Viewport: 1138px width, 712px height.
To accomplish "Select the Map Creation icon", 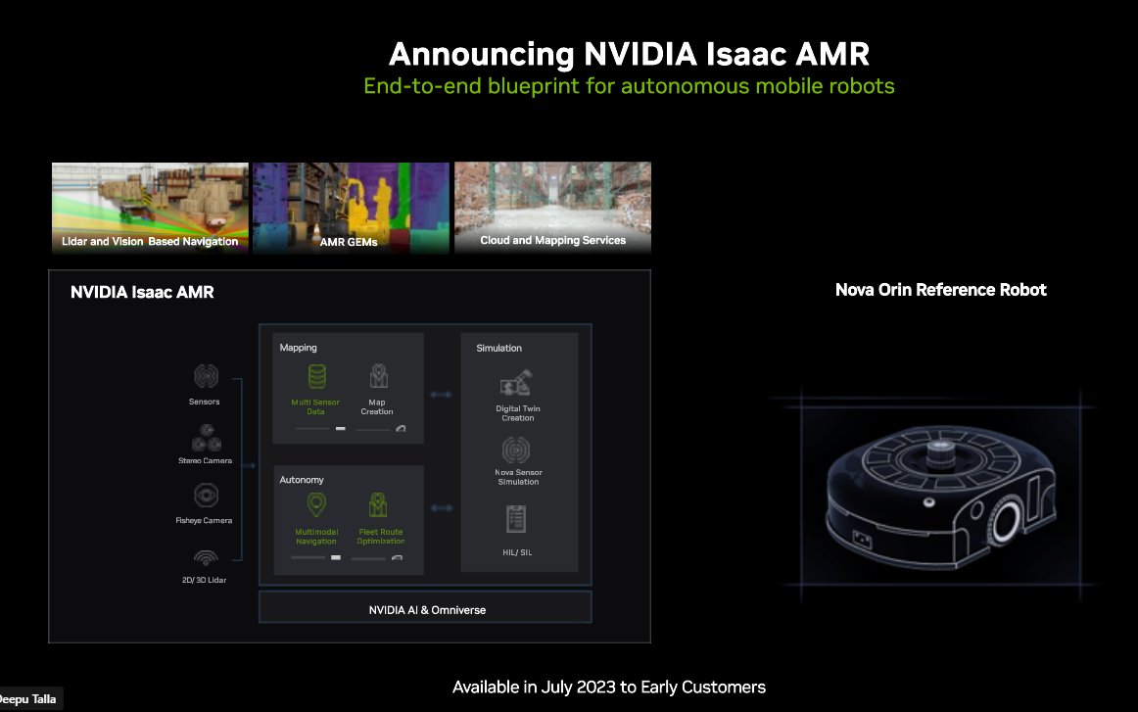I will 378,376.
